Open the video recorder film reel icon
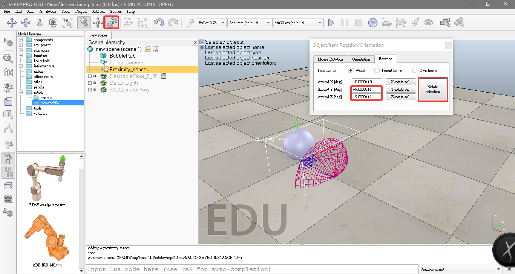Image resolution: width=515 pixels, height=274 pixels. 8,199
